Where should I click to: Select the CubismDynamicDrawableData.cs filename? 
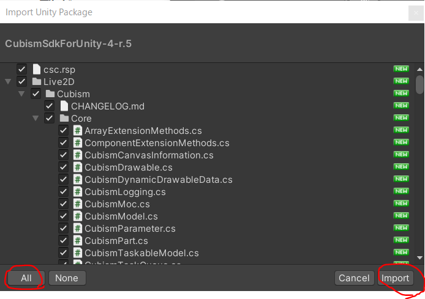[x=158, y=180]
